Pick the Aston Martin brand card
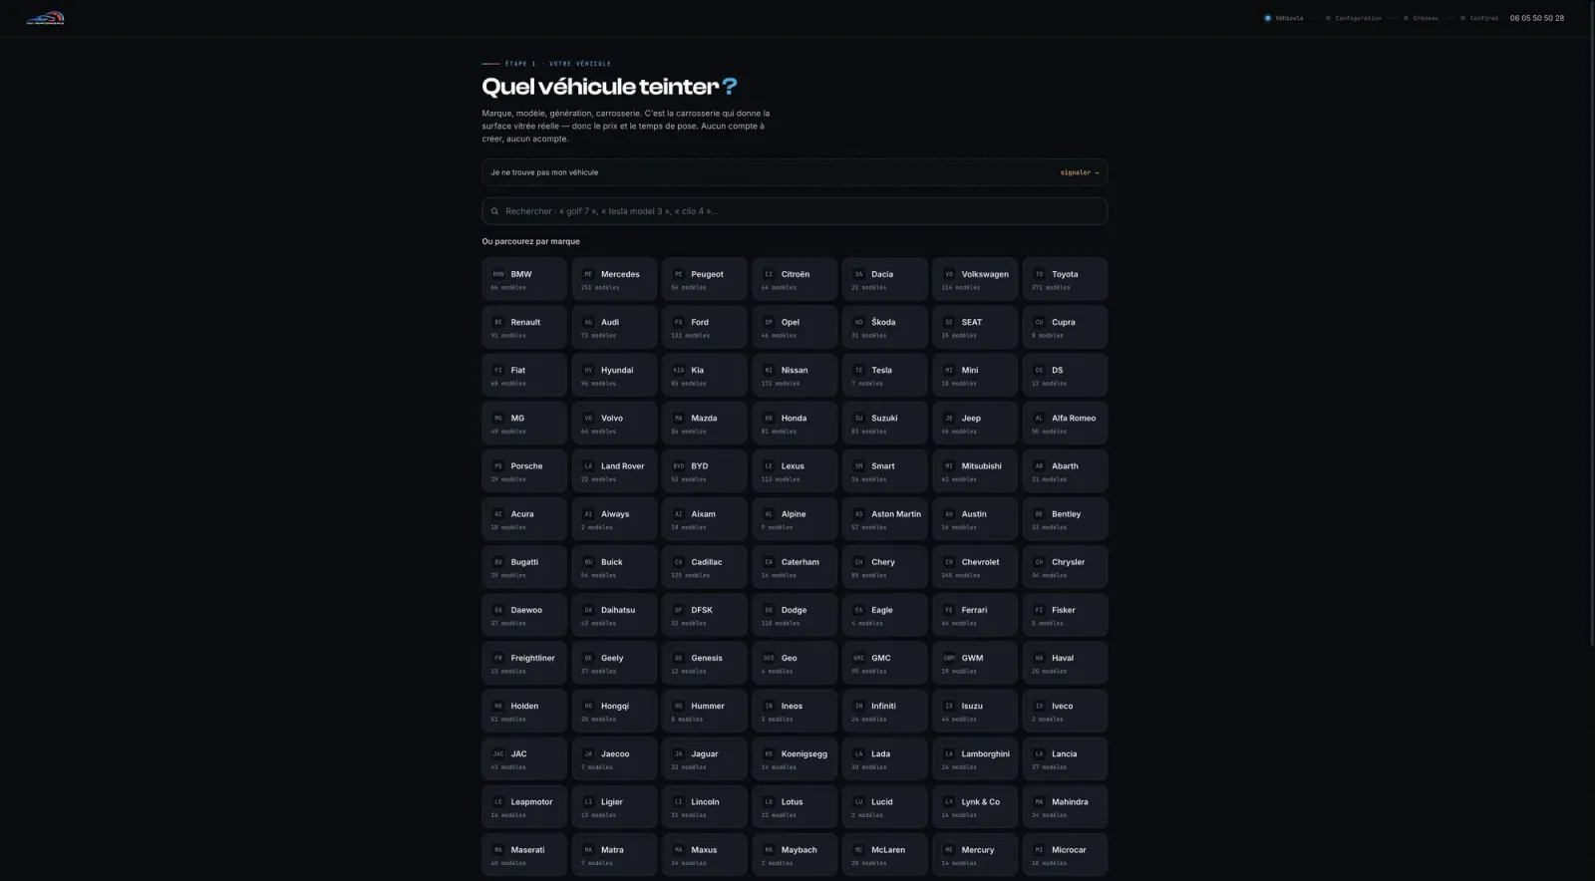Viewport: 1595px width, 881px height. point(885,519)
